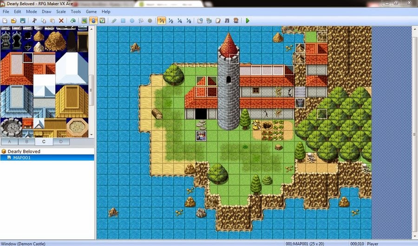
Task: Open the Tools menu
Action: (x=76, y=12)
